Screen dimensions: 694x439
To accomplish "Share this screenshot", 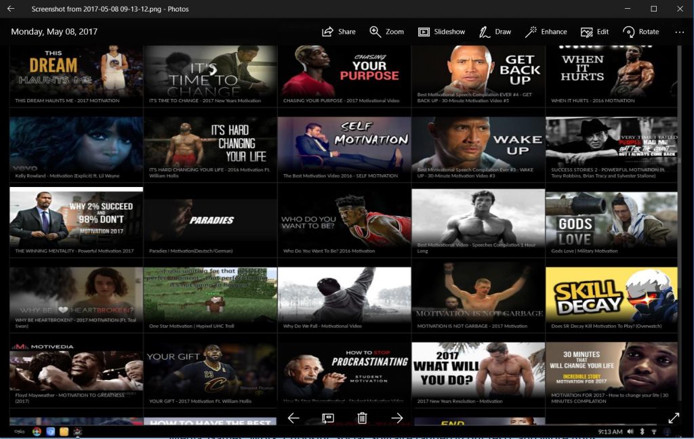I will coord(338,32).
